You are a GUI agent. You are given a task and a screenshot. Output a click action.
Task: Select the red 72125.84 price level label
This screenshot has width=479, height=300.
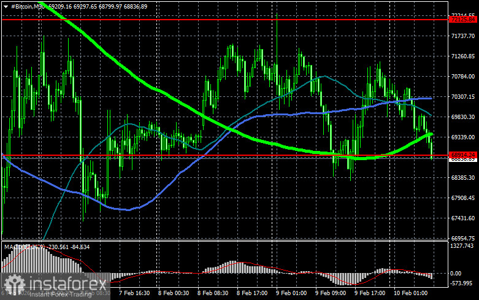464,20
